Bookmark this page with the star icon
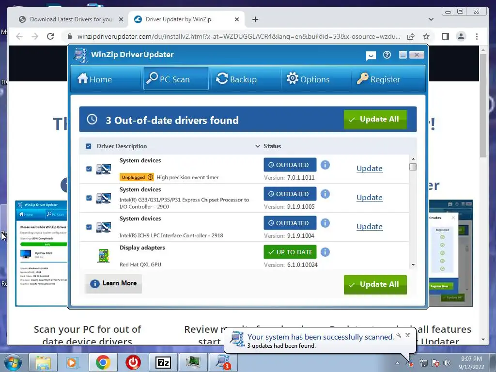 [426, 36]
